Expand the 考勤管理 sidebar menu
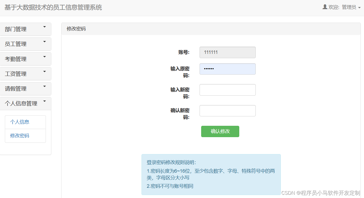This screenshot has width=364, height=198. click(x=25, y=59)
